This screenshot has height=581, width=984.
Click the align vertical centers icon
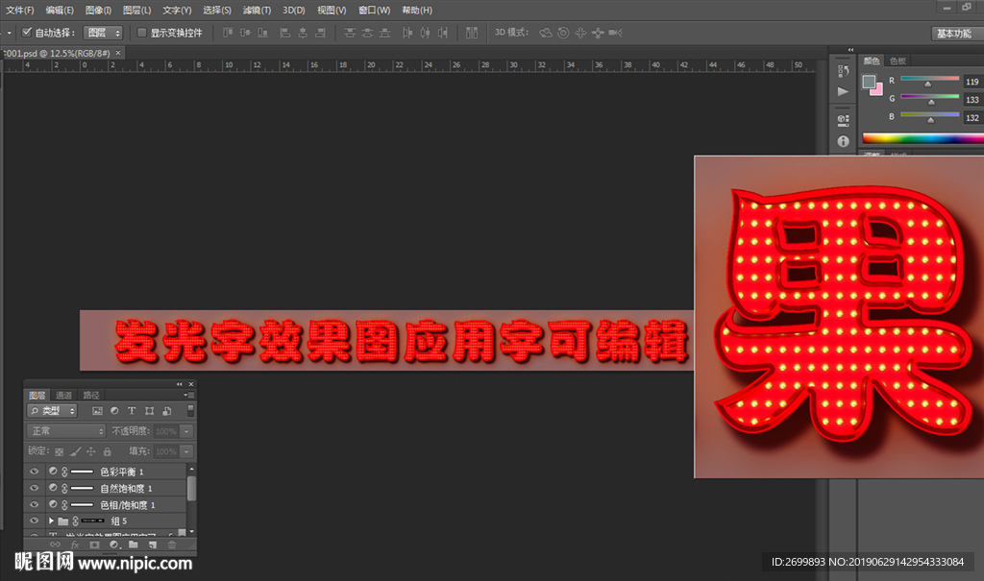(245, 32)
